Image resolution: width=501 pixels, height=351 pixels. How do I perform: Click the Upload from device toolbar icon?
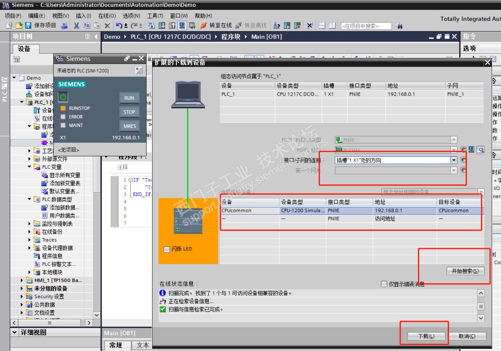point(172,26)
